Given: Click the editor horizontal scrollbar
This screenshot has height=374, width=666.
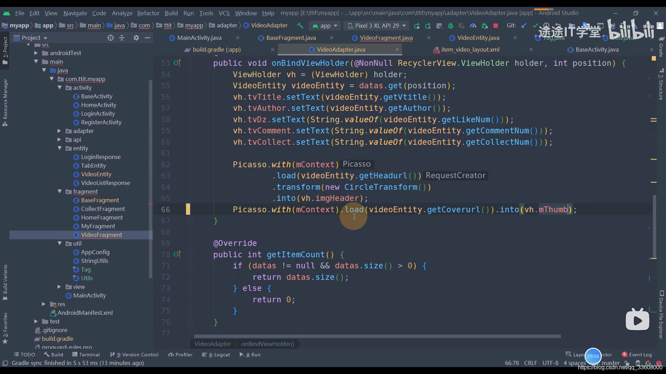Looking at the screenshot, I should coord(377,336).
